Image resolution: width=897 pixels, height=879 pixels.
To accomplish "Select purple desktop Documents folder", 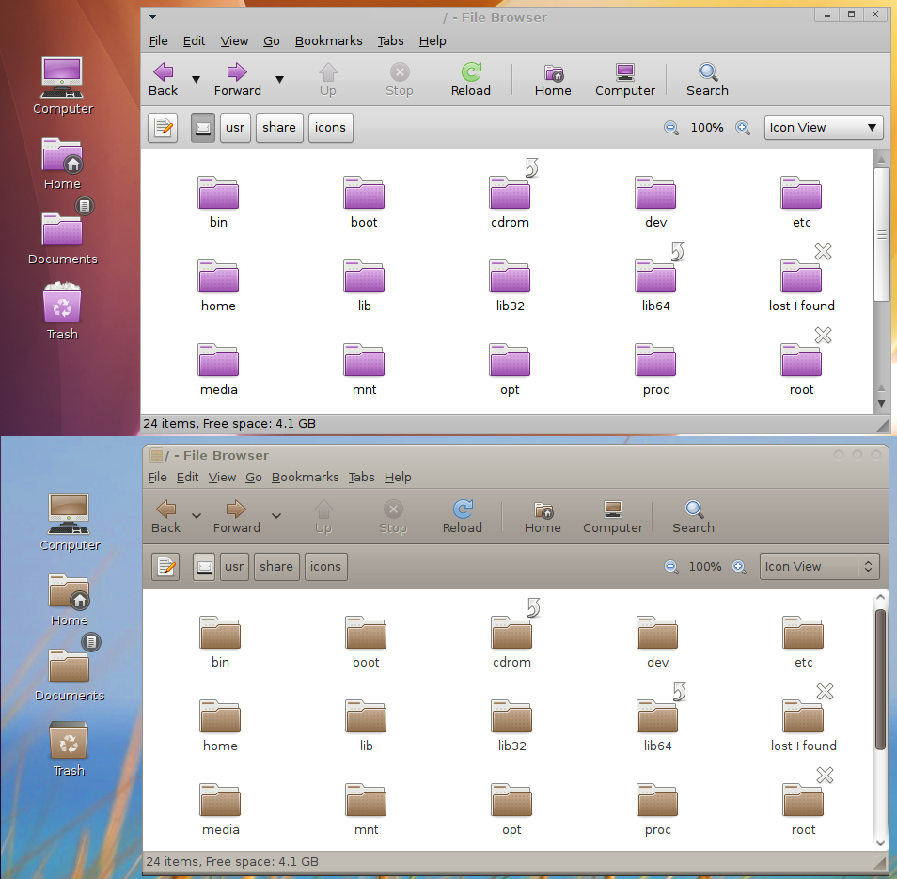I will (x=62, y=230).
